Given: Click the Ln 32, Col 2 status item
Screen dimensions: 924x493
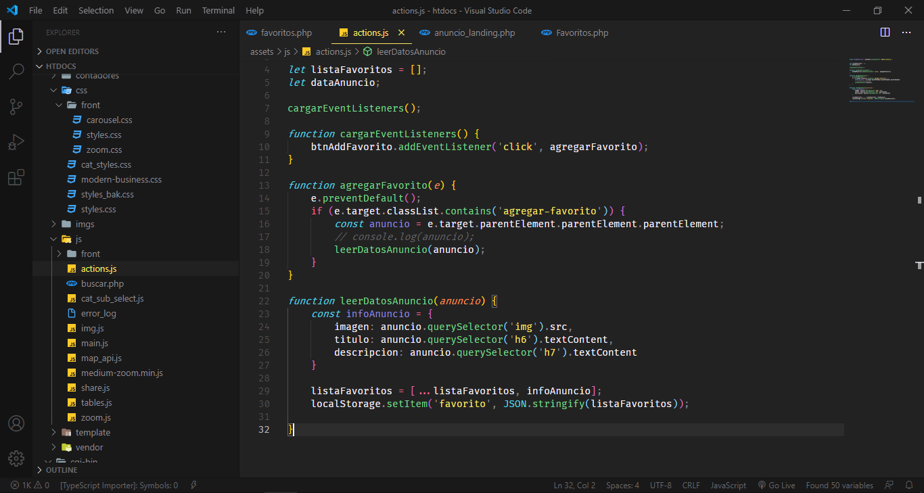Looking at the screenshot, I should (574, 485).
